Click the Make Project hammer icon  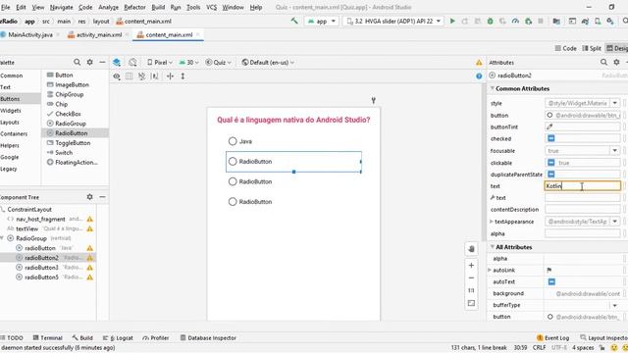tap(294, 21)
